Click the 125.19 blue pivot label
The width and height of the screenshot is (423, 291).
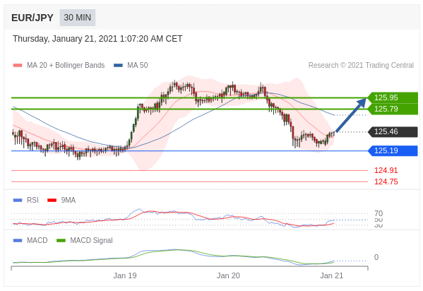click(x=393, y=150)
